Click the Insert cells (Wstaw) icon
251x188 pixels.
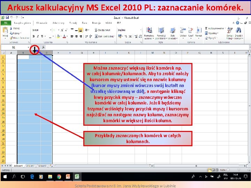(183, 30)
